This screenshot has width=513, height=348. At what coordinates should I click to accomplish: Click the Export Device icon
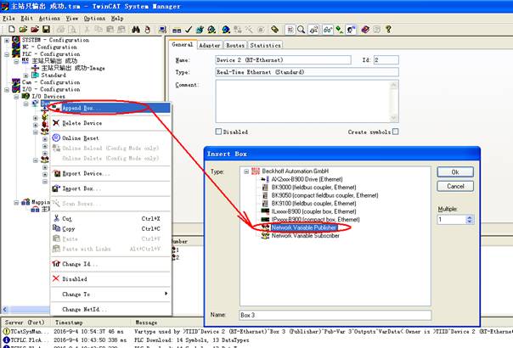(x=56, y=173)
